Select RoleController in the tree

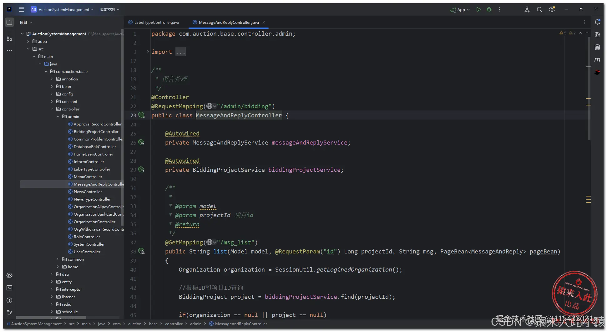pyautogui.click(x=87, y=237)
